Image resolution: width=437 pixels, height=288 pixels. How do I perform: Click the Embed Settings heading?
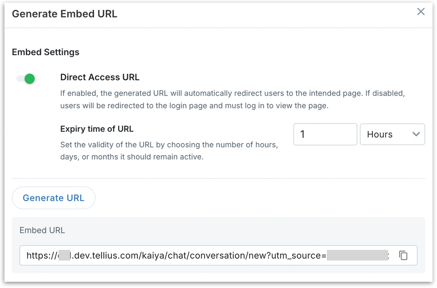46,52
